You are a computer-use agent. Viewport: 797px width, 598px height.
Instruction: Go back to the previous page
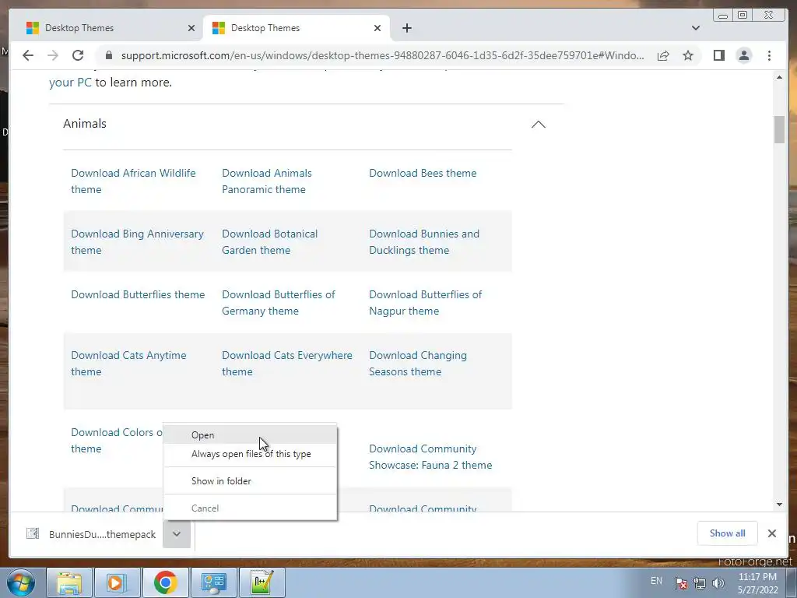[x=28, y=55]
